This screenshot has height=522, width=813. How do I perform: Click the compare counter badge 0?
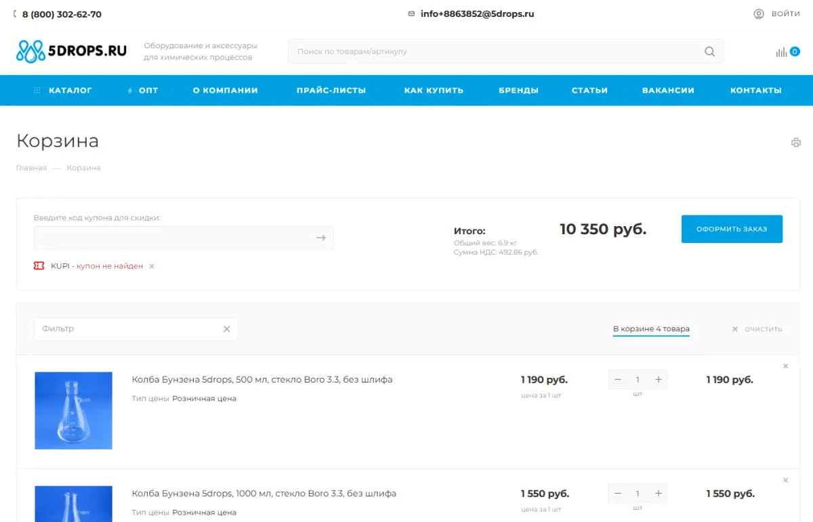tap(795, 51)
